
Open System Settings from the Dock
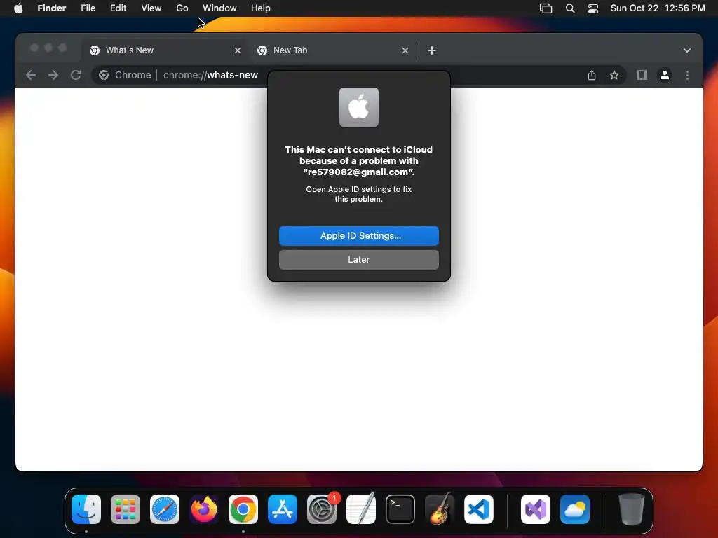pyautogui.click(x=322, y=509)
